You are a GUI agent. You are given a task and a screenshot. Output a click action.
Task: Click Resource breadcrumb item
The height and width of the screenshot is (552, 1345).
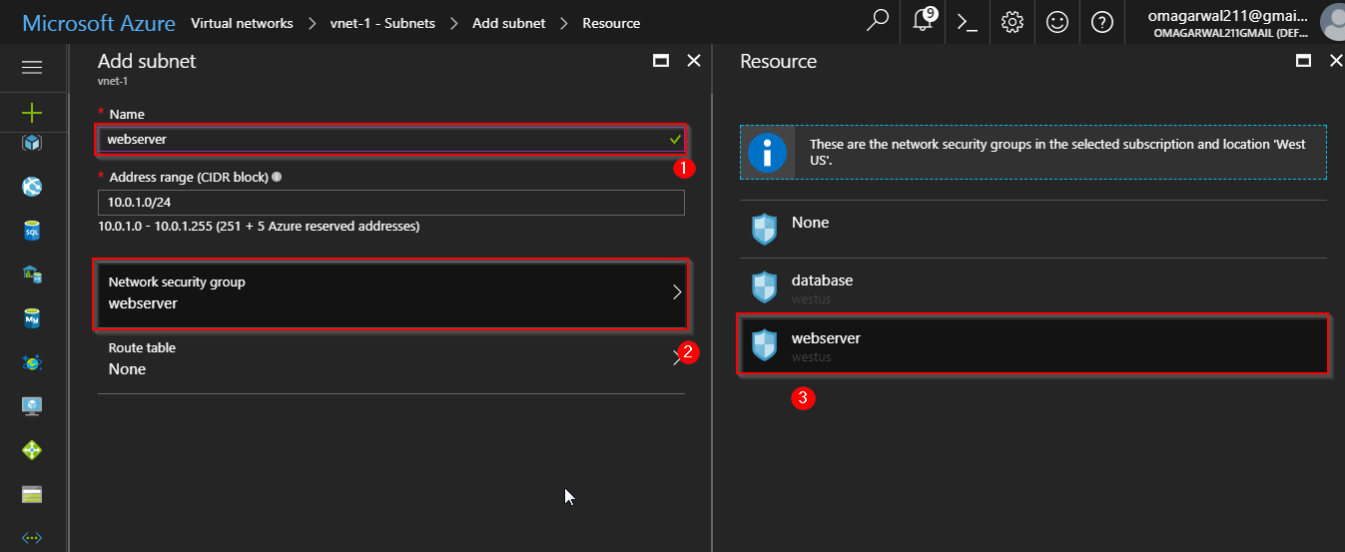pos(611,22)
